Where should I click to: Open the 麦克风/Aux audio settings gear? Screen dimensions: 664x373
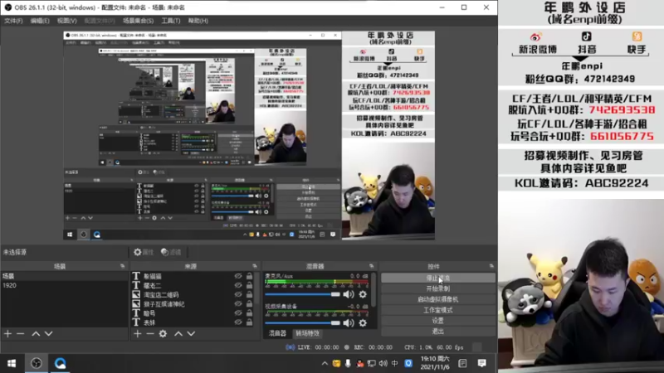click(x=363, y=294)
